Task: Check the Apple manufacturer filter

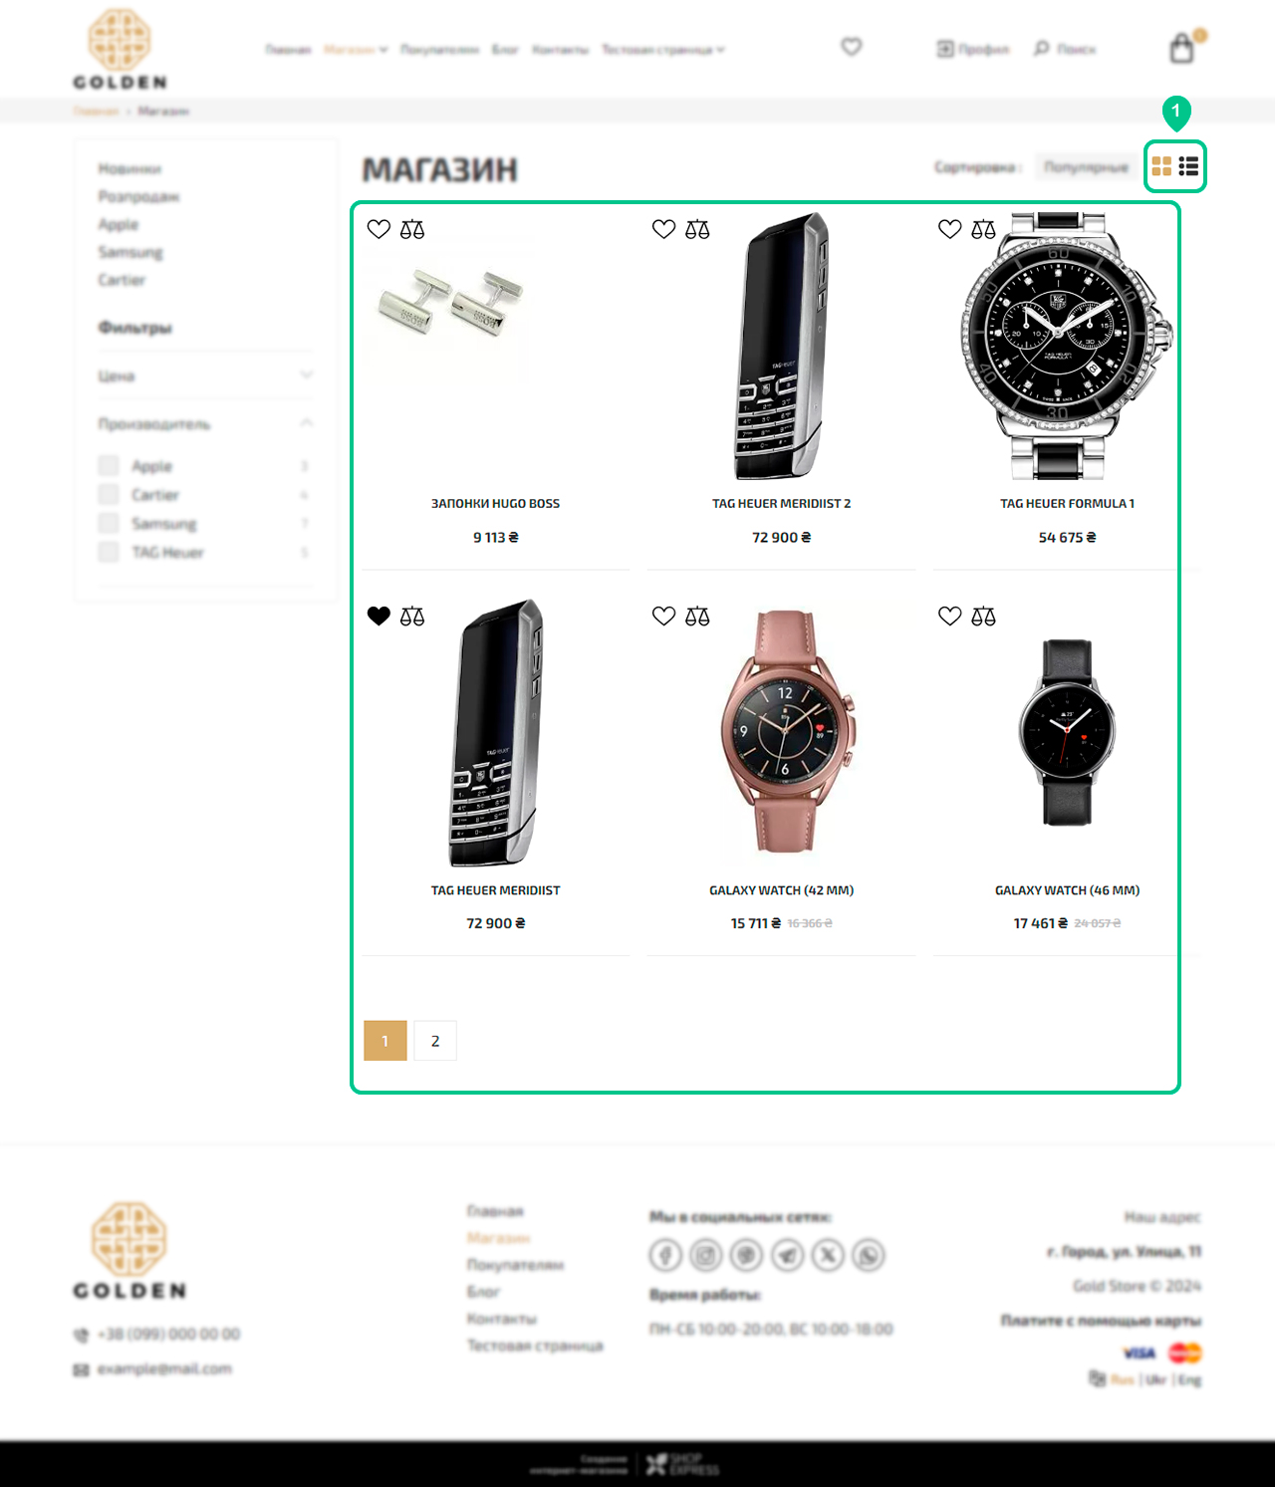Action: [x=109, y=465]
